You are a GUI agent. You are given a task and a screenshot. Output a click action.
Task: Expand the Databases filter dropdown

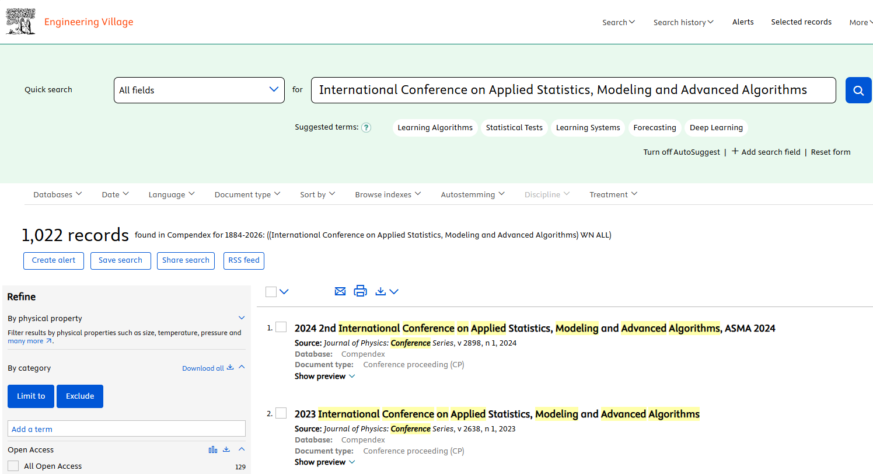[x=58, y=194]
